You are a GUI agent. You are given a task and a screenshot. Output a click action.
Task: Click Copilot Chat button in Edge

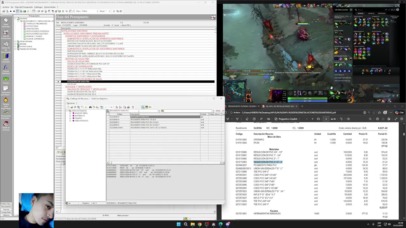click(x=399, y=112)
